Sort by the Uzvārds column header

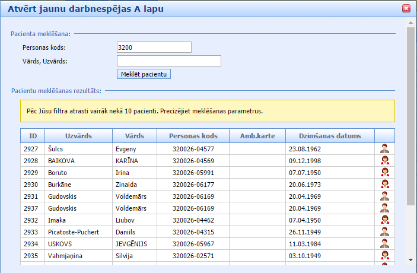tap(78, 136)
